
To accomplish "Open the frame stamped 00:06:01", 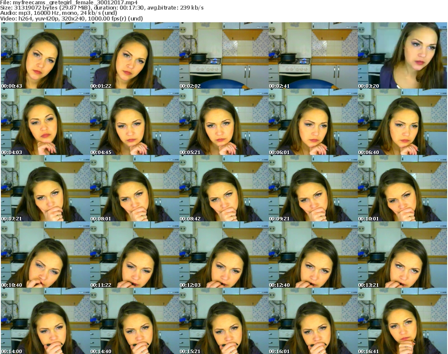I will point(313,122).
